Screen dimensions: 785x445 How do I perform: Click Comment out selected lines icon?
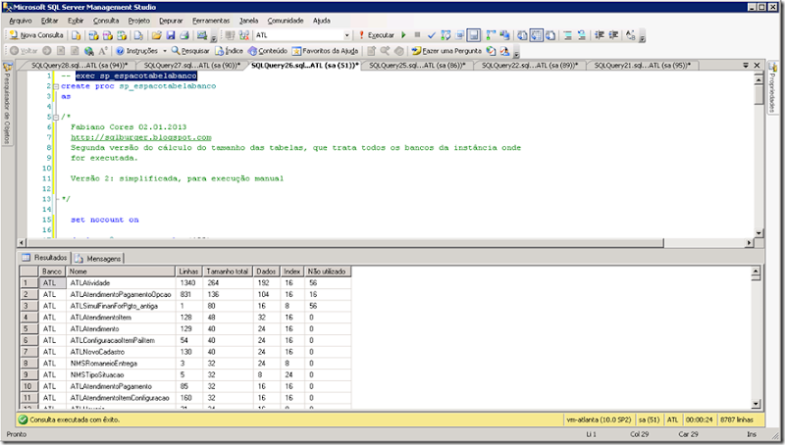click(568, 35)
